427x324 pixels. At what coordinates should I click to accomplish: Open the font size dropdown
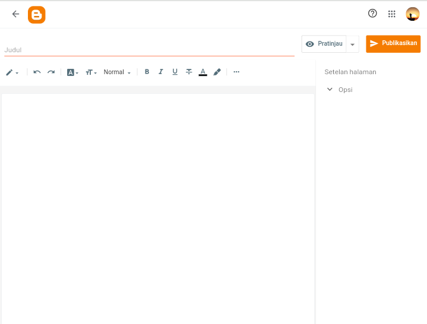click(x=91, y=72)
